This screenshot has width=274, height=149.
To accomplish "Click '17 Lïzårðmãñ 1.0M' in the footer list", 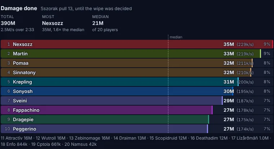I will (250, 138).
